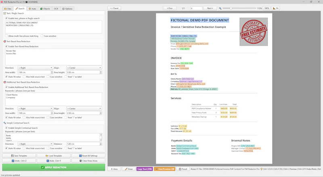Toggle Enable text, phrase or RegEx search
This screenshot has width=323, height=177.
[6, 18]
